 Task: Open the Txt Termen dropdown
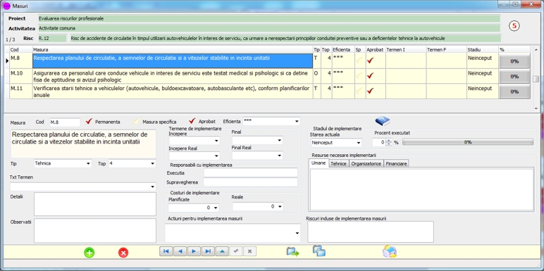[153, 187]
